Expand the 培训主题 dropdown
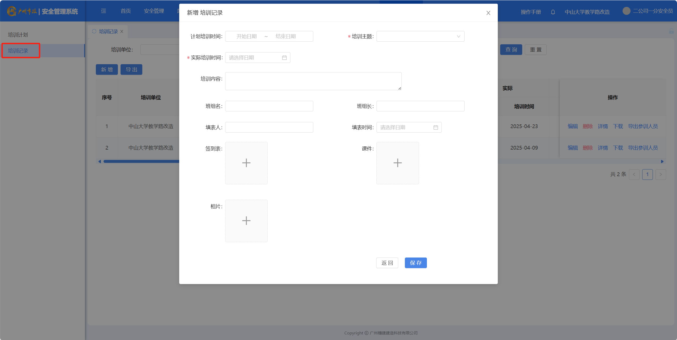 click(420, 36)
